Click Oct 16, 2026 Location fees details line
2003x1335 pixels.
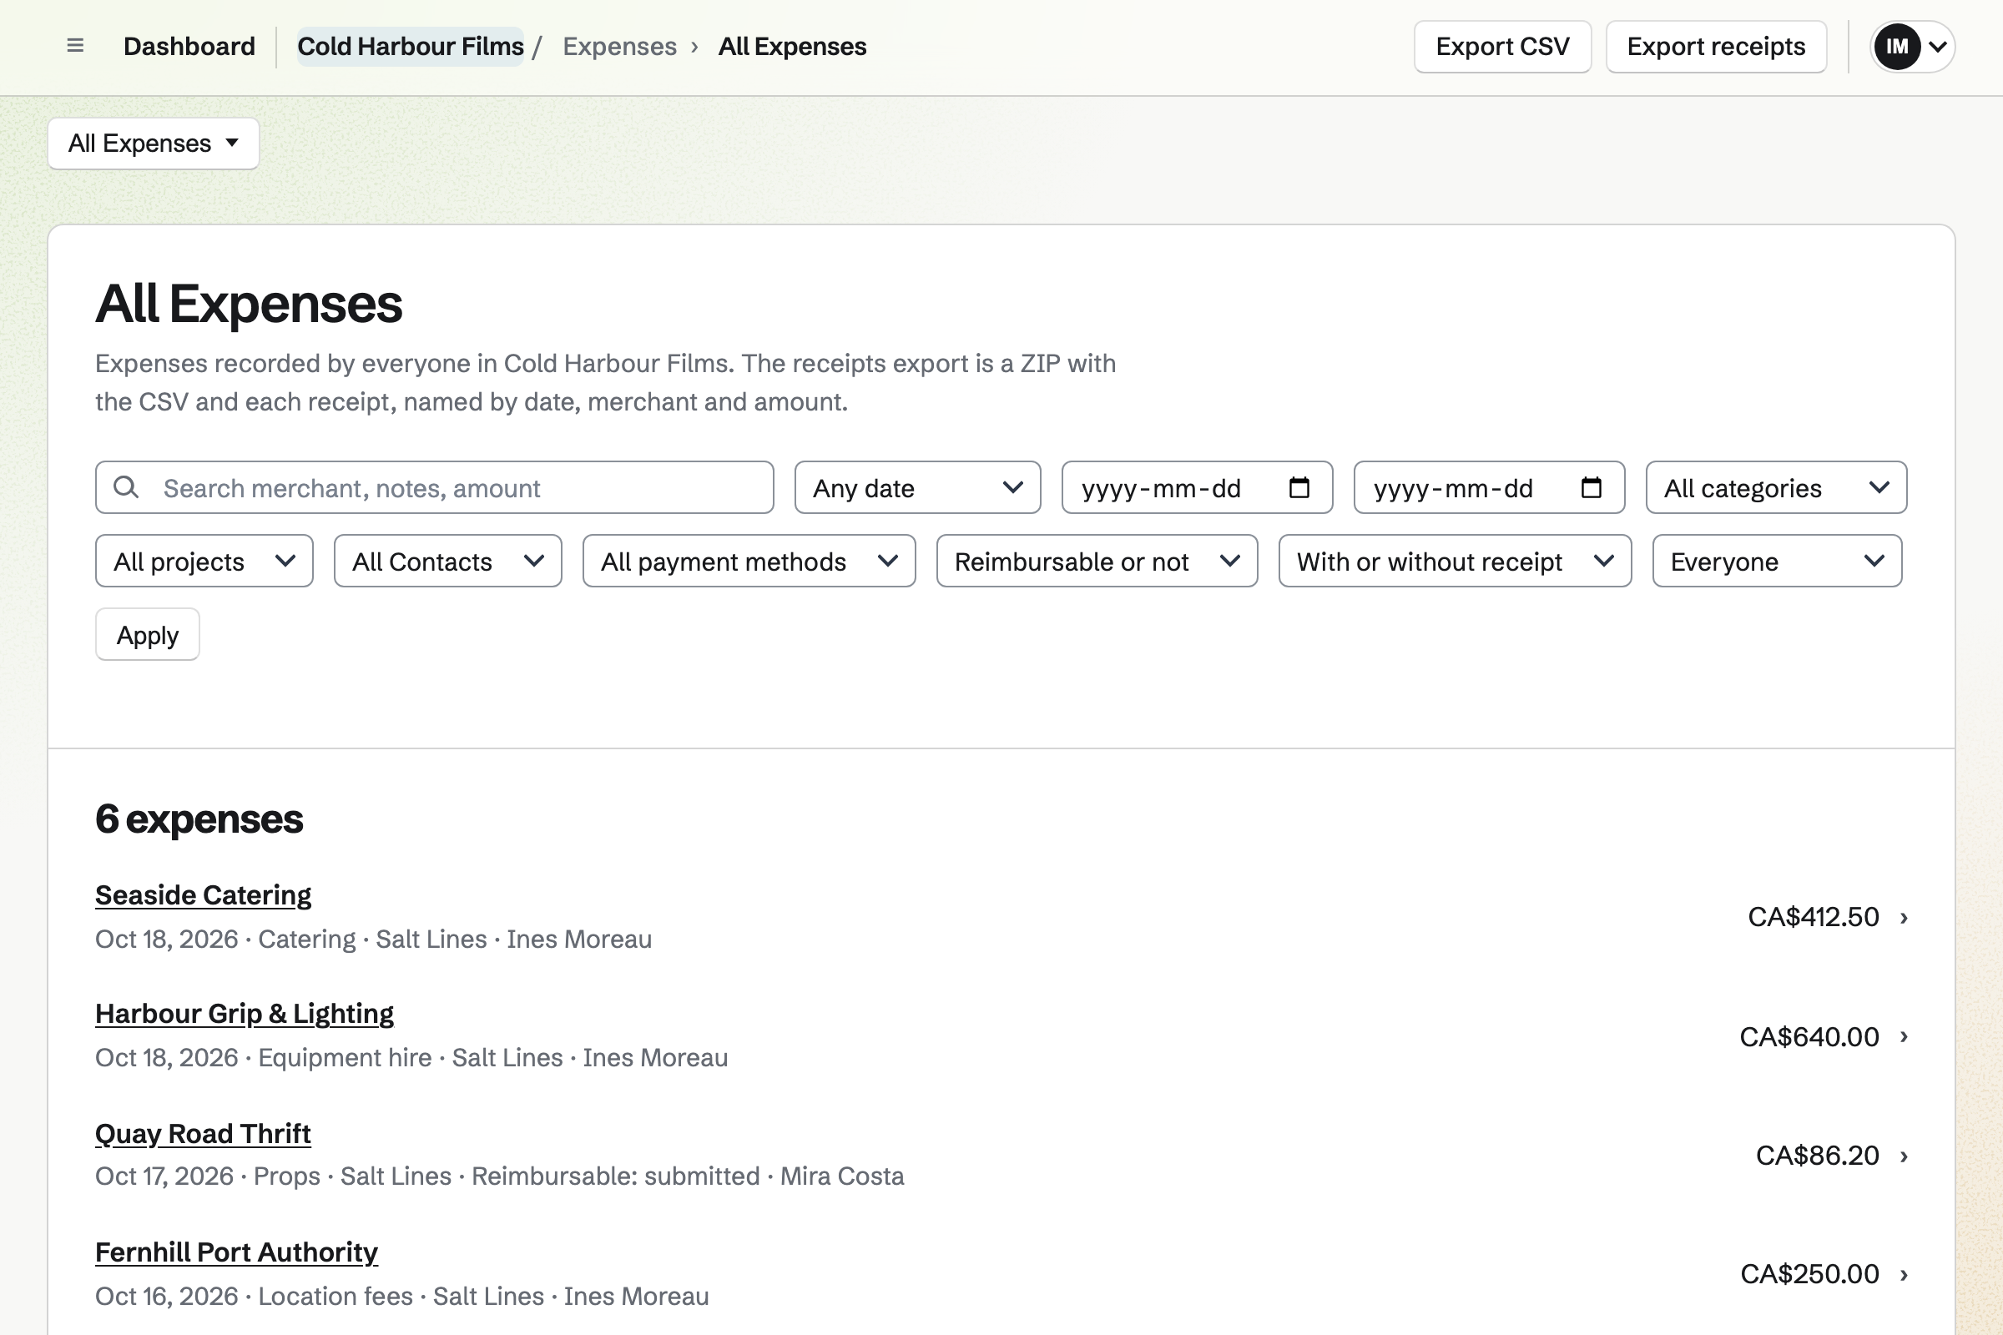click(402, 1296)
